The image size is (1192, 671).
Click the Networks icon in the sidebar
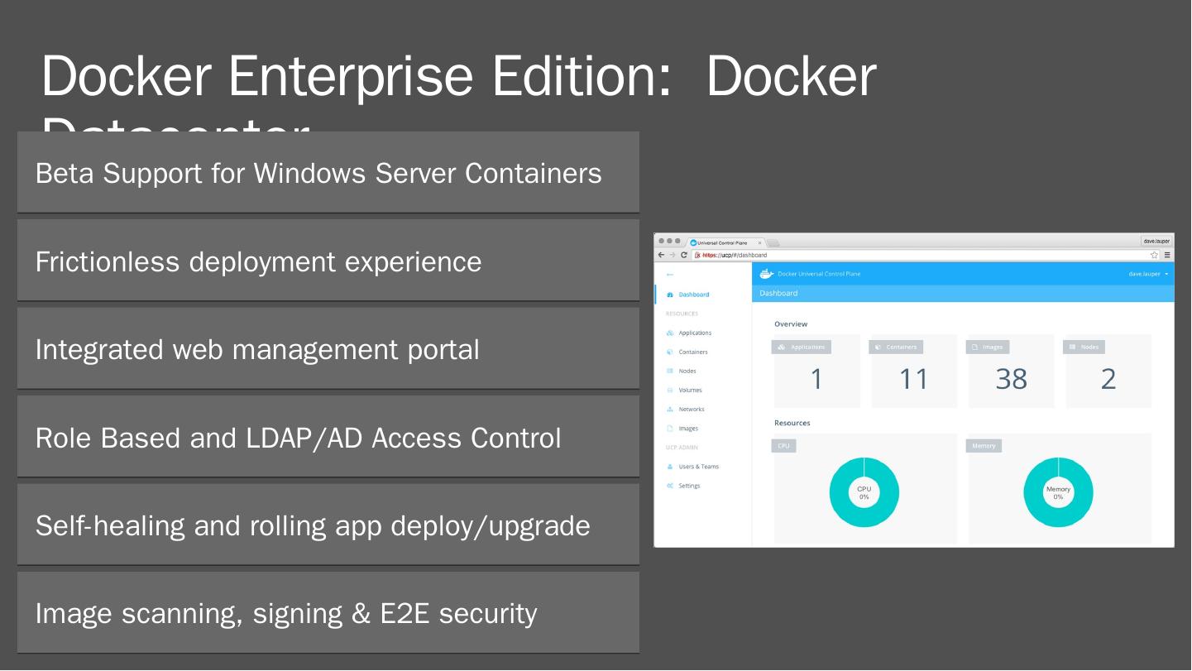click(670, 409)
